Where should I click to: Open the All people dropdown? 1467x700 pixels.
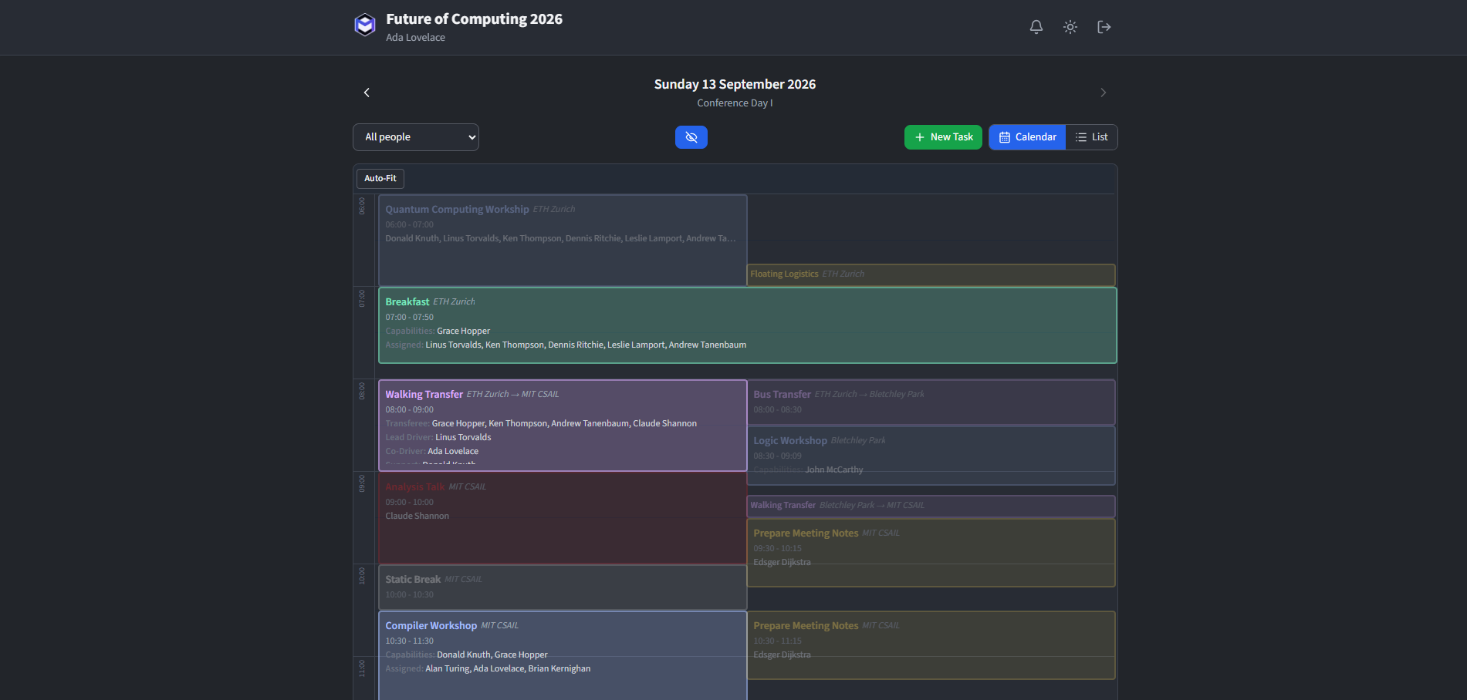(x=416, y=137)
